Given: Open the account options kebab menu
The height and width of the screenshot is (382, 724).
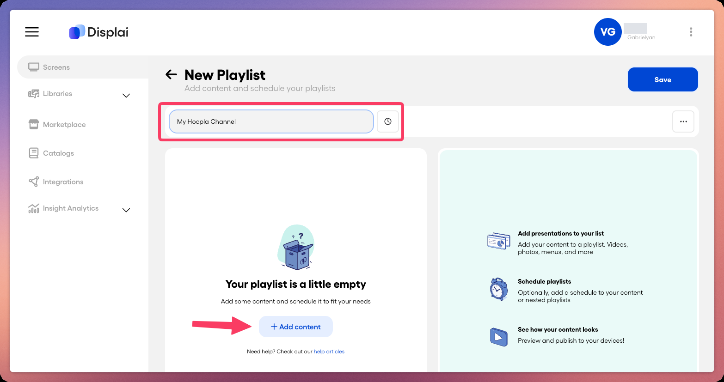Looking at the screenshot, I should pyautogui.click(x=691, y=32).
